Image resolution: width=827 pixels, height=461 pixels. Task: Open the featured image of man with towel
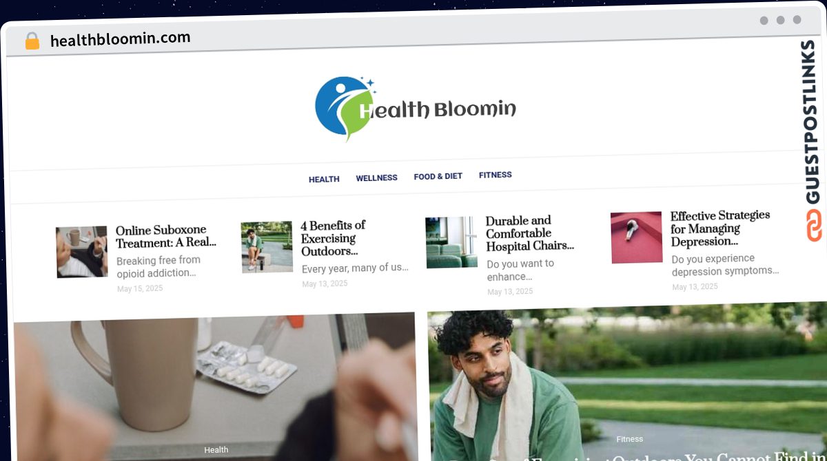626,384
